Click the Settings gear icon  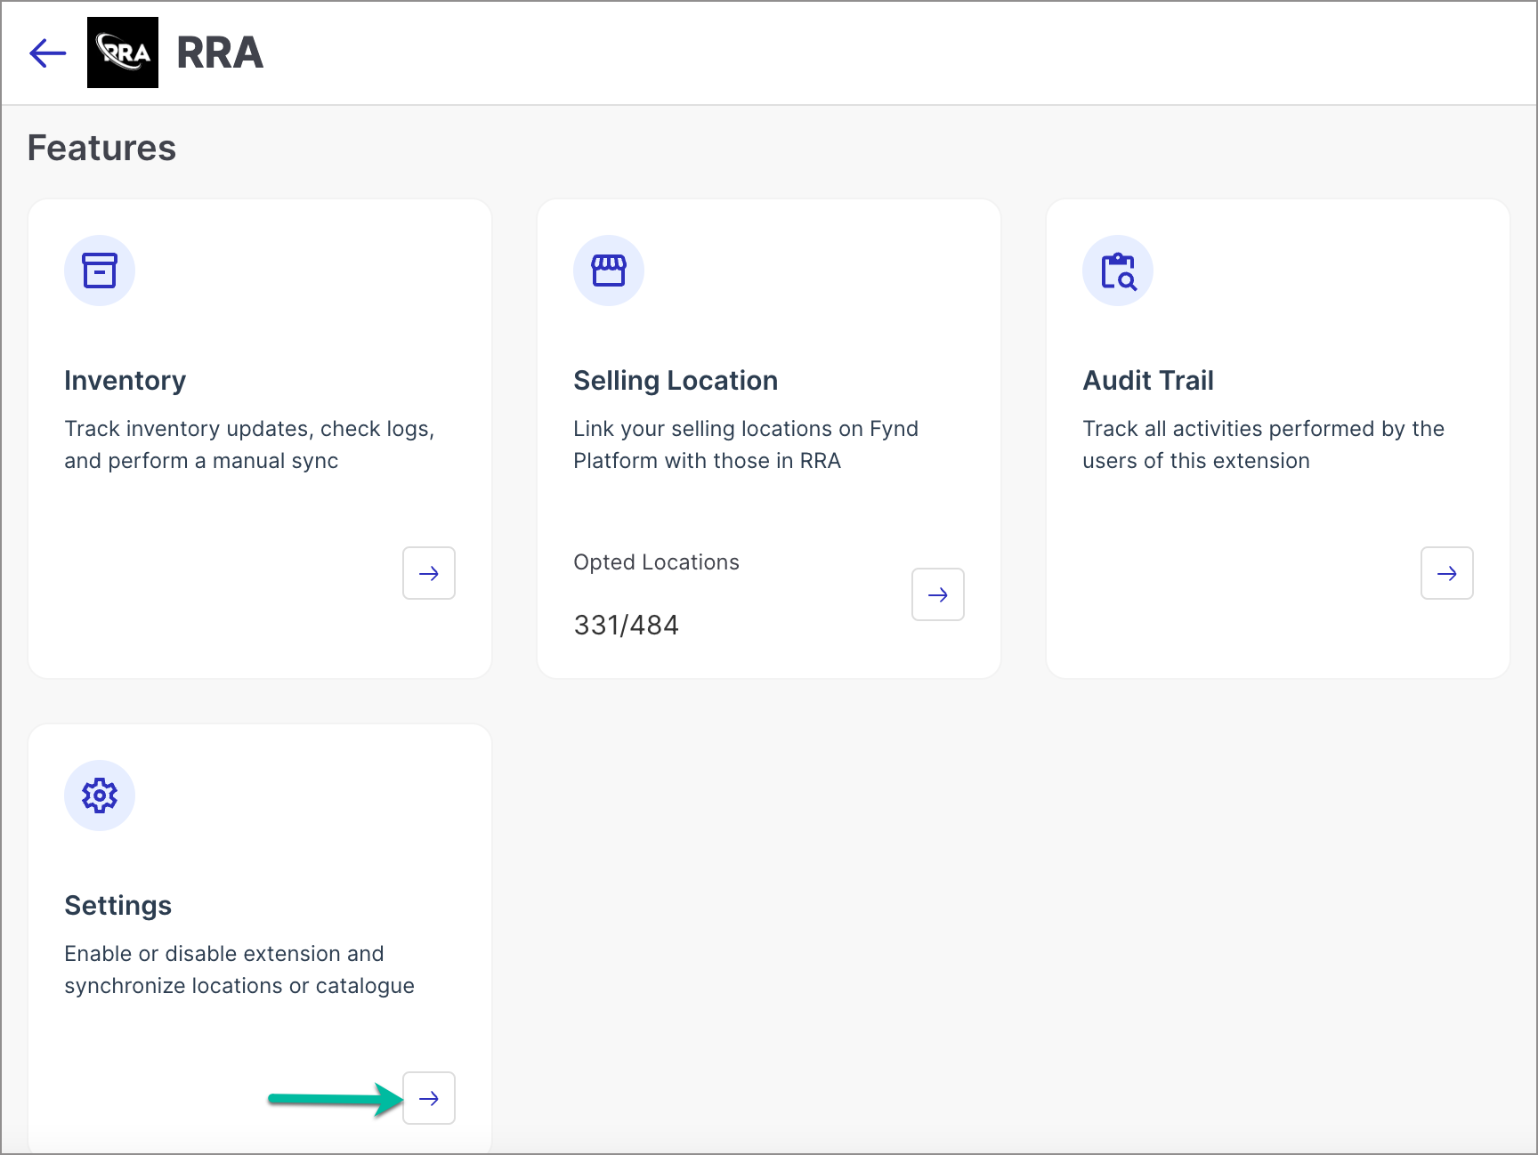(x=100, y=796)
